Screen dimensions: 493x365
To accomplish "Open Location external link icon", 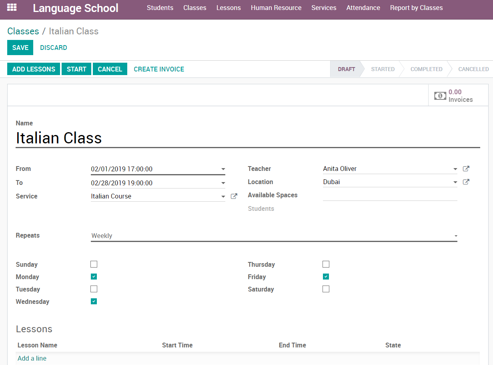I will point(466,182).
